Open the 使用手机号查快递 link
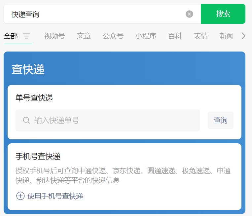 pyautogui.click(x=55, y=196)
